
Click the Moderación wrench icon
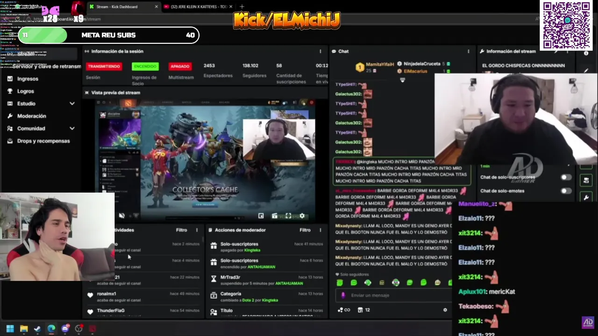(x=10, y=116)
